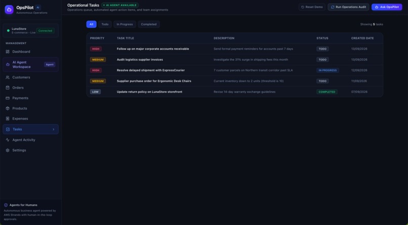This screenshot has width=408, height=225.
Task: Open the Products section
Action: 31,108
